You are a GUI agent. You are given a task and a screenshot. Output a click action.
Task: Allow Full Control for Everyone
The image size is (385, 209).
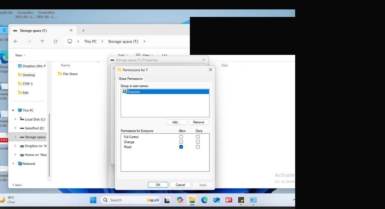click(x=181, y=137)
